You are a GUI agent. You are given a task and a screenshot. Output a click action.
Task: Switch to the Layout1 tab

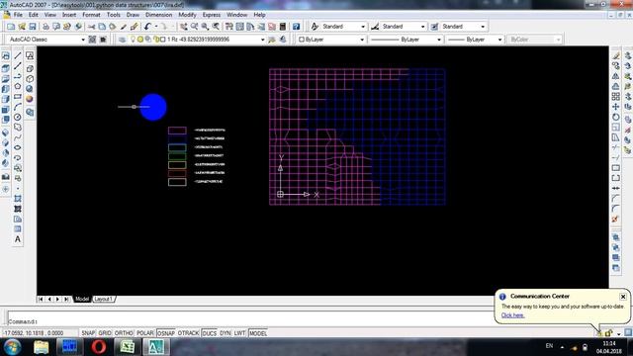tap(103, 299)
